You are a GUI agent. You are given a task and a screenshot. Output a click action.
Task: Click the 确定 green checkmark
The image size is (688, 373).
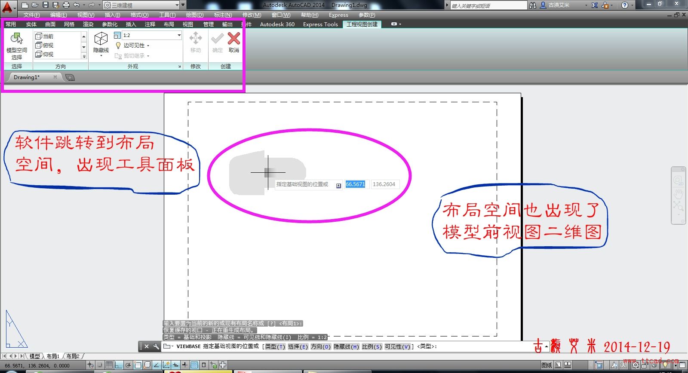tap(217, 39)
